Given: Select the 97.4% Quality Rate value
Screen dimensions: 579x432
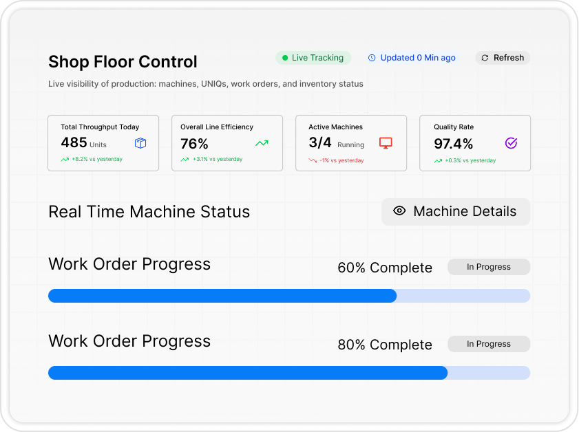Looking at the screenshot, I should 453,144.
